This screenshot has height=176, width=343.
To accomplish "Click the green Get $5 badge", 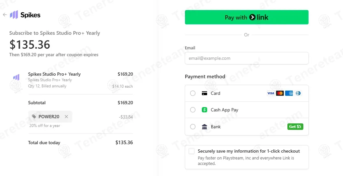I will [295, 127].
